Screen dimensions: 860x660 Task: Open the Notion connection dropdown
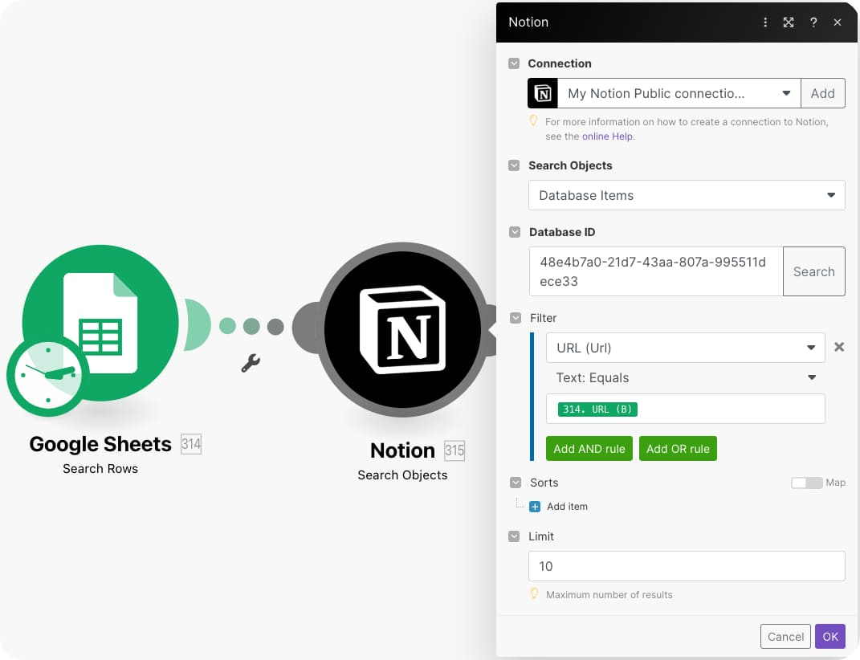pyautogui.click(x=679, y=93)
